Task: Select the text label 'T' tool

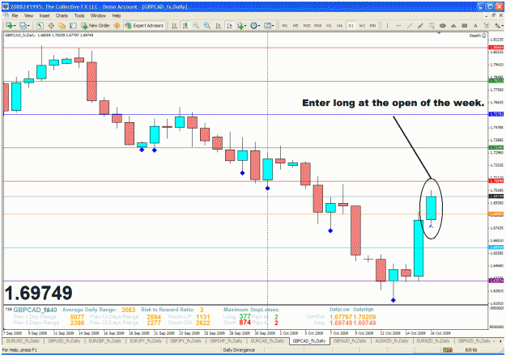Action: 487,25
